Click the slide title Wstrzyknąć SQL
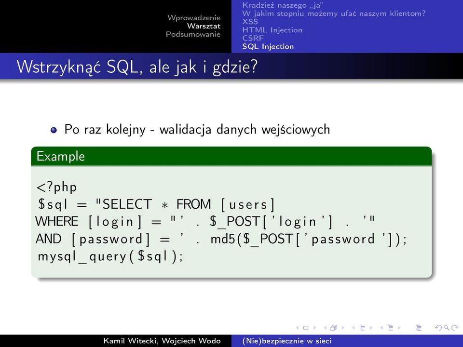The height and width of the screenshot is (347, 463). coord(137,67)
